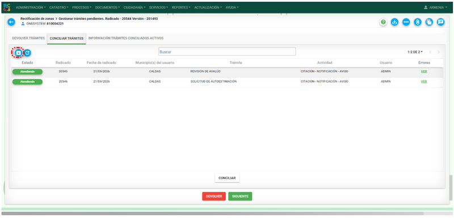Open the ACTUALIZACIÓN menu
The width and height of the screenshot is (454, 218).
click(x=208, y=7)
